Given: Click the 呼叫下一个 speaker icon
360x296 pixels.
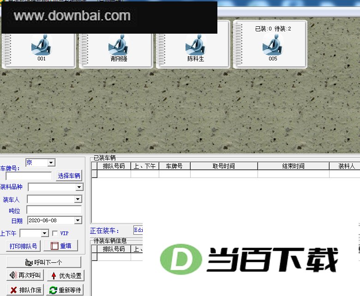Looking at the screenshot, I should (29, 262).
